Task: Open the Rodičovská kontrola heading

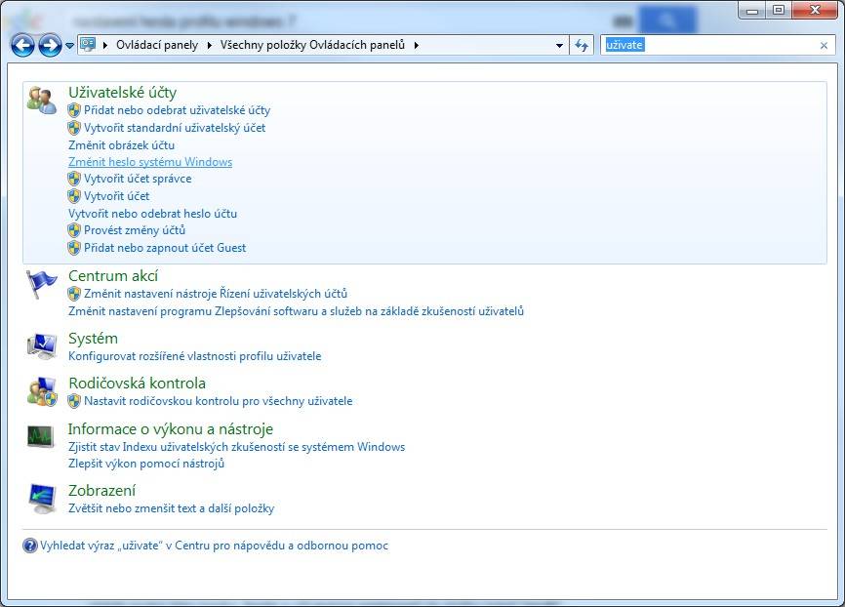Action: coord(137,384)
